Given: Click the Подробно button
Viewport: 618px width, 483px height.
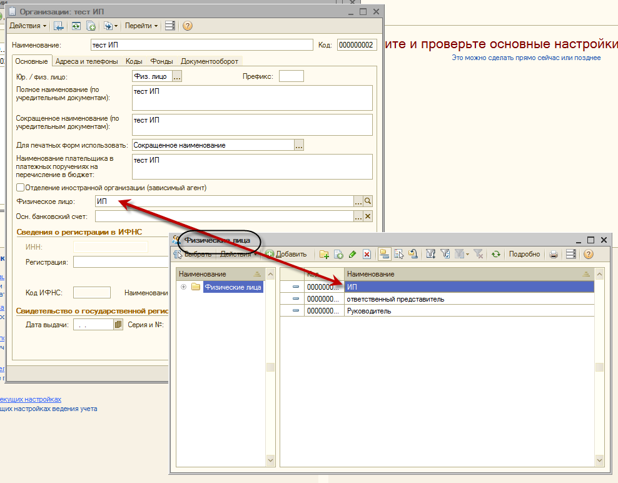Looking at the screenshot, I should pyautogui.click(x=524, y=254).
